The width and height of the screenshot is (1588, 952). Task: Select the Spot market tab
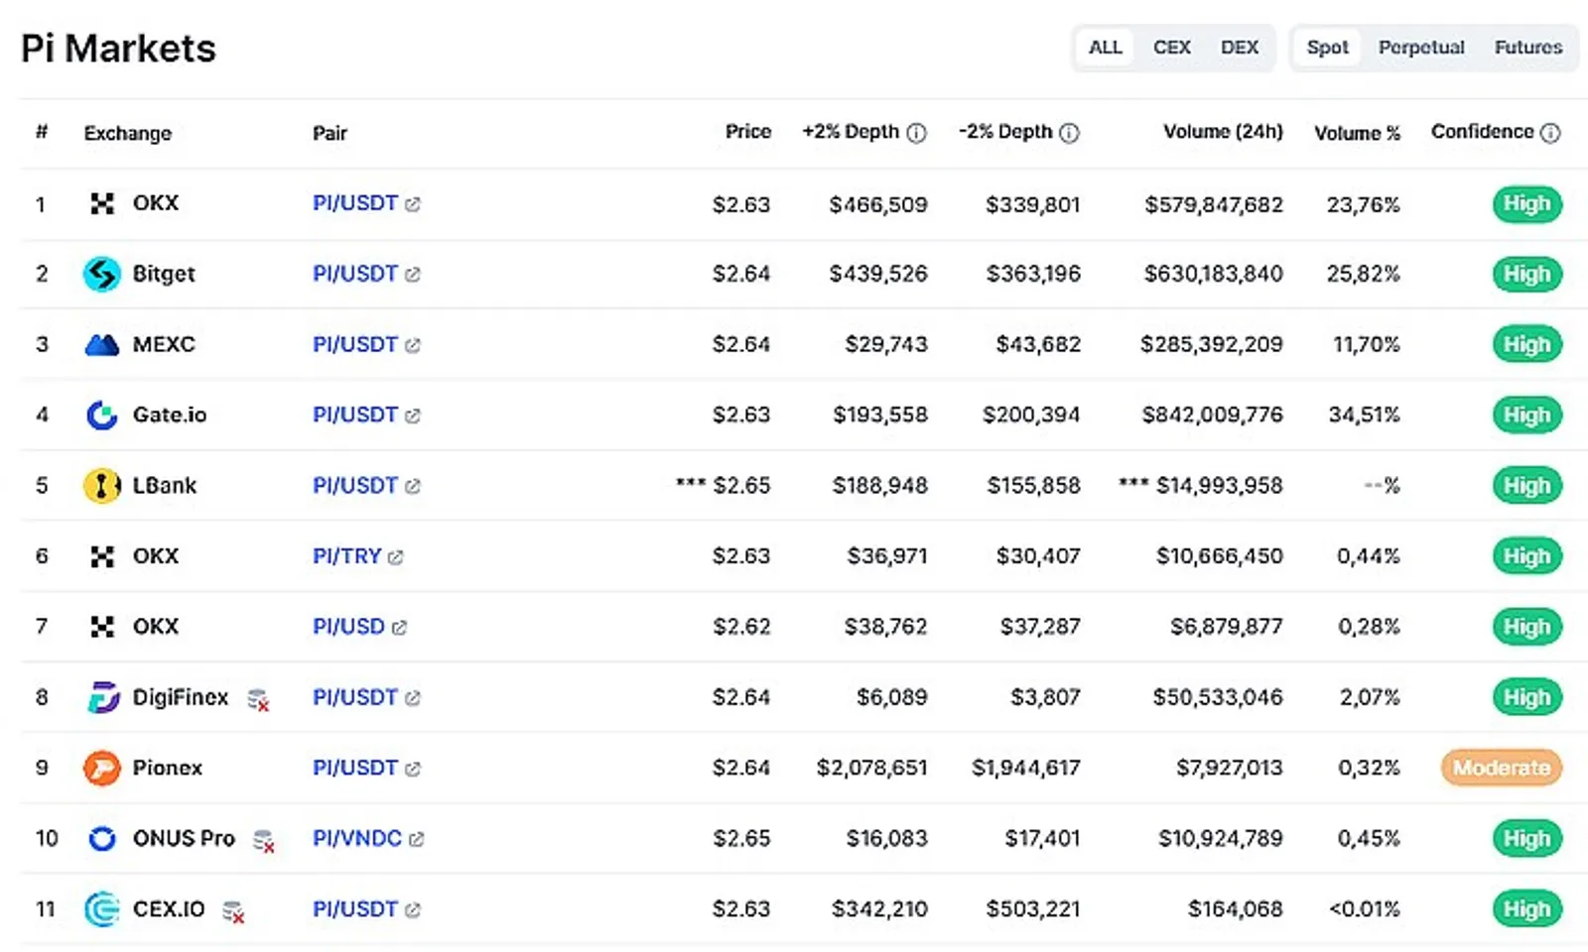click(x=1327, y=48)
